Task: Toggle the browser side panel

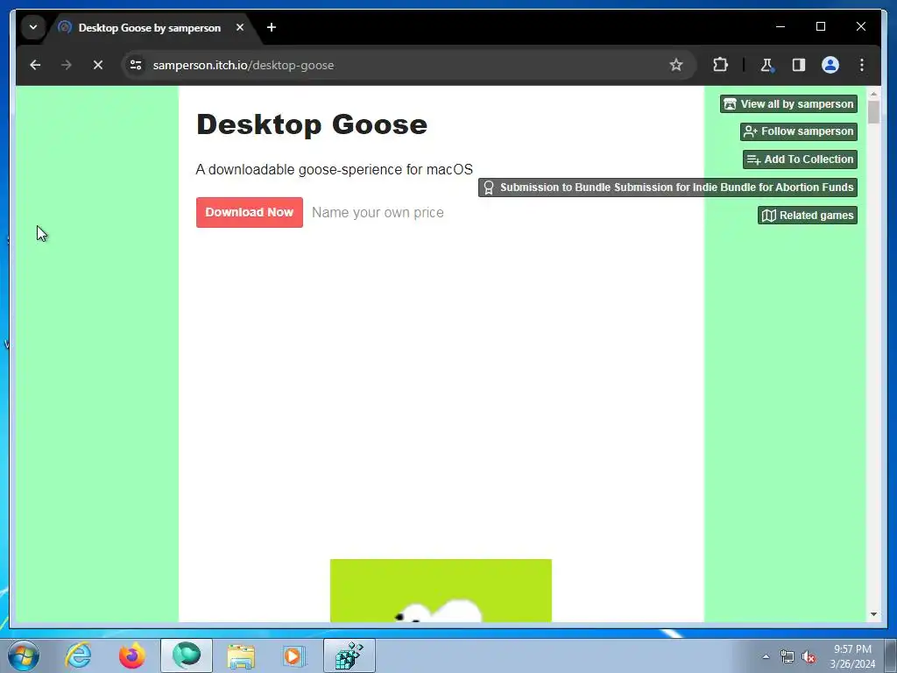Action: click(x=799, y=65)
